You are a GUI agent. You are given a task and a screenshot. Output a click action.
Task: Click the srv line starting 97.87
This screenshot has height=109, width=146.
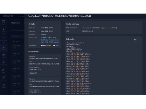77,67
